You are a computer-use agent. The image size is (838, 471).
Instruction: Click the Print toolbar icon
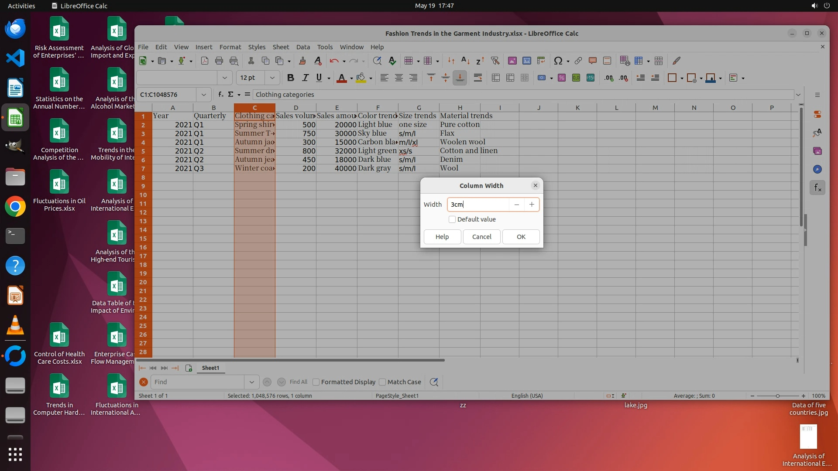point(219,61)
